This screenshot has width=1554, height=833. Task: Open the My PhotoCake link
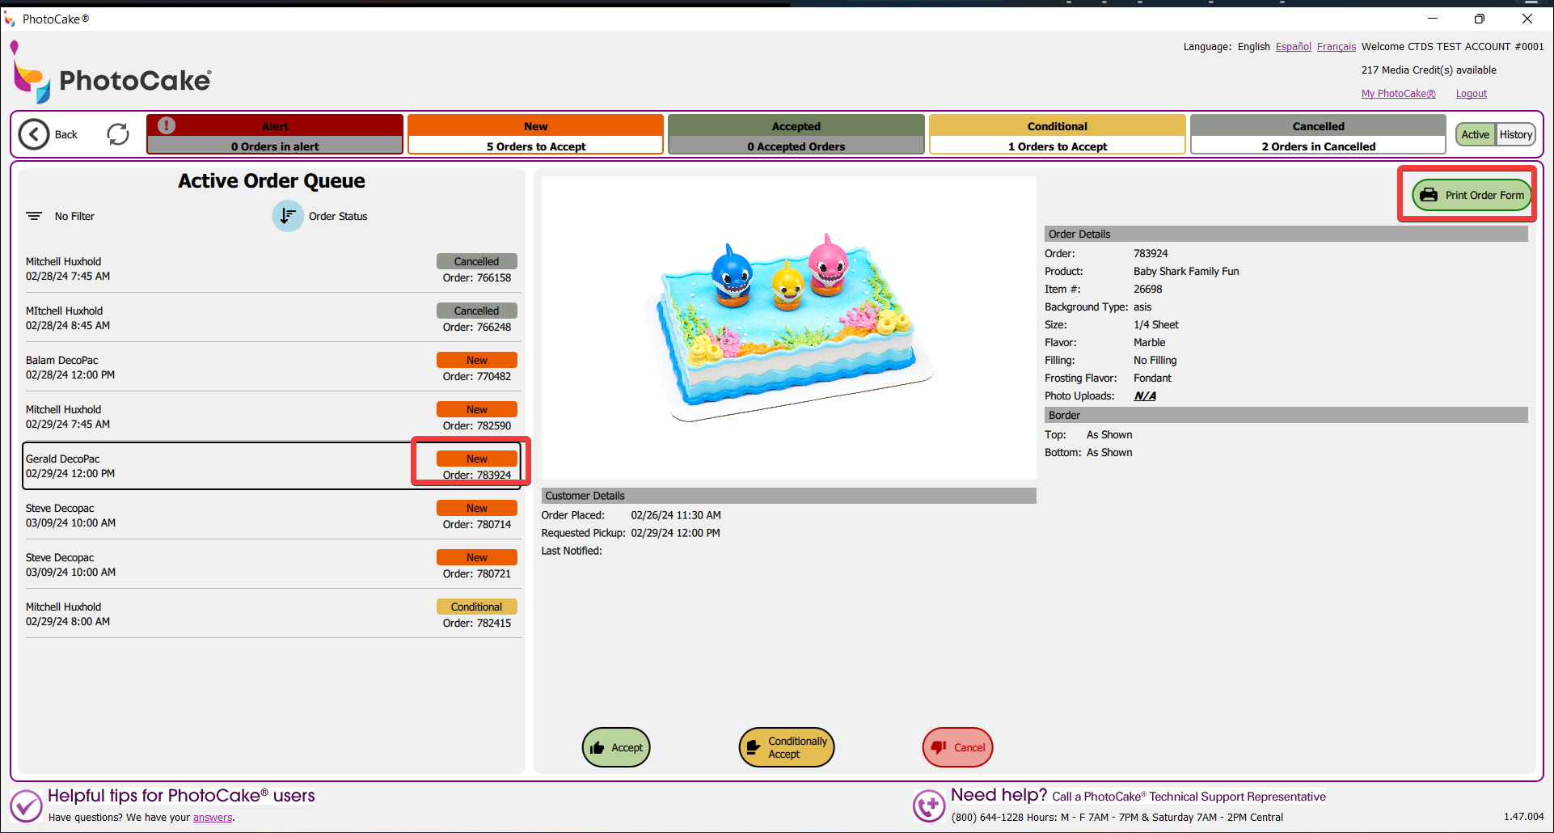click(1398, 94)
